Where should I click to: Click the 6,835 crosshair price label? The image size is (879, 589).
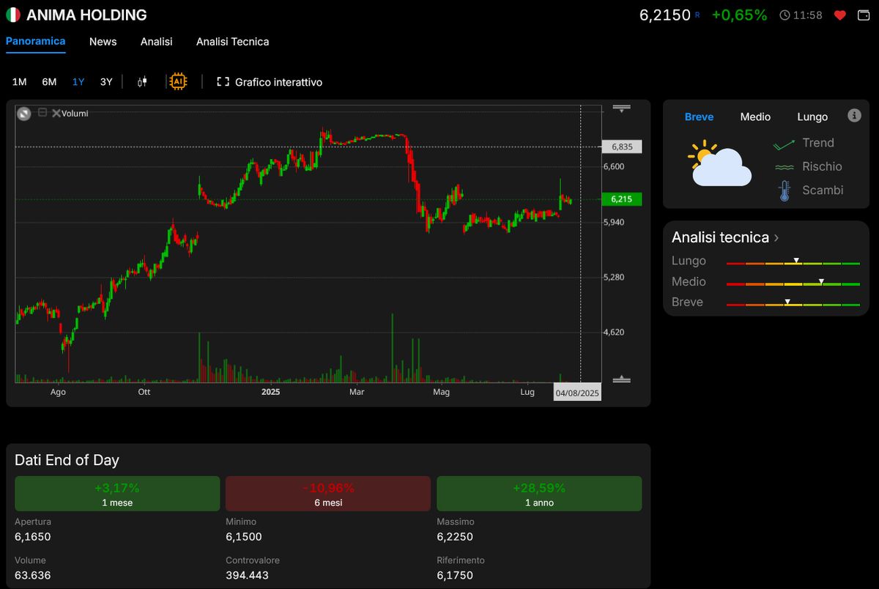(x=622, y=147)
